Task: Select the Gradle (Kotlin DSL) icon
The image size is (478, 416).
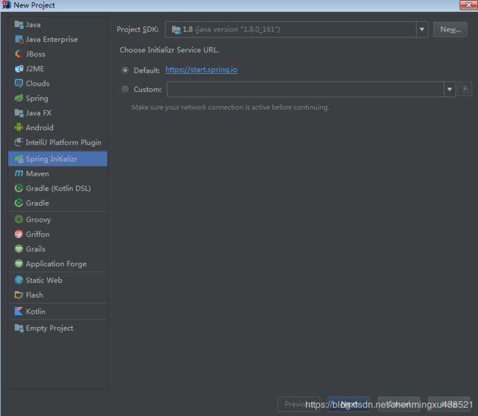Action: (x=19, y=188)
